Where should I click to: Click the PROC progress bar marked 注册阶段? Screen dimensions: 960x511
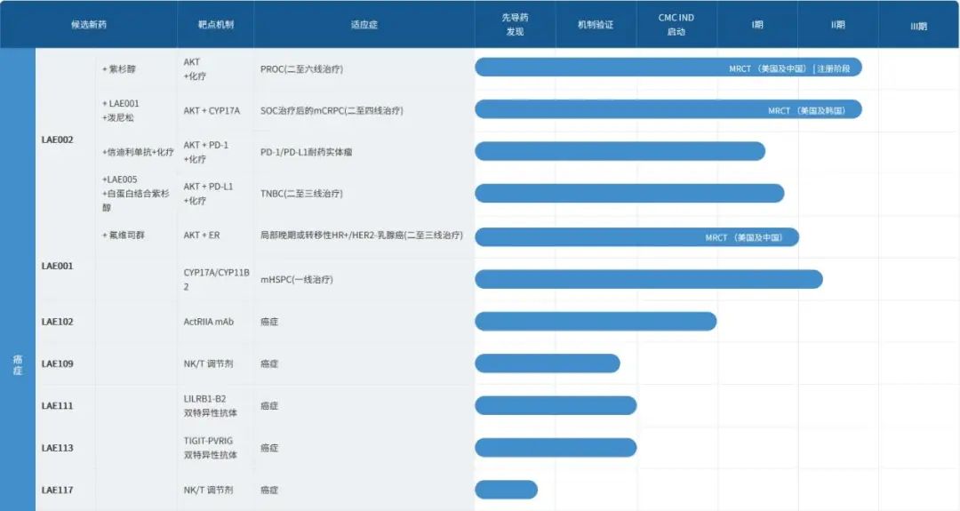pos(667,68)
